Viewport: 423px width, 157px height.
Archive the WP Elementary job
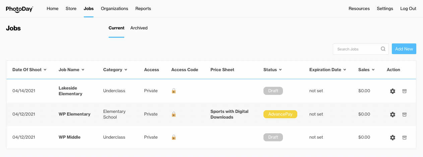point(404,115)
